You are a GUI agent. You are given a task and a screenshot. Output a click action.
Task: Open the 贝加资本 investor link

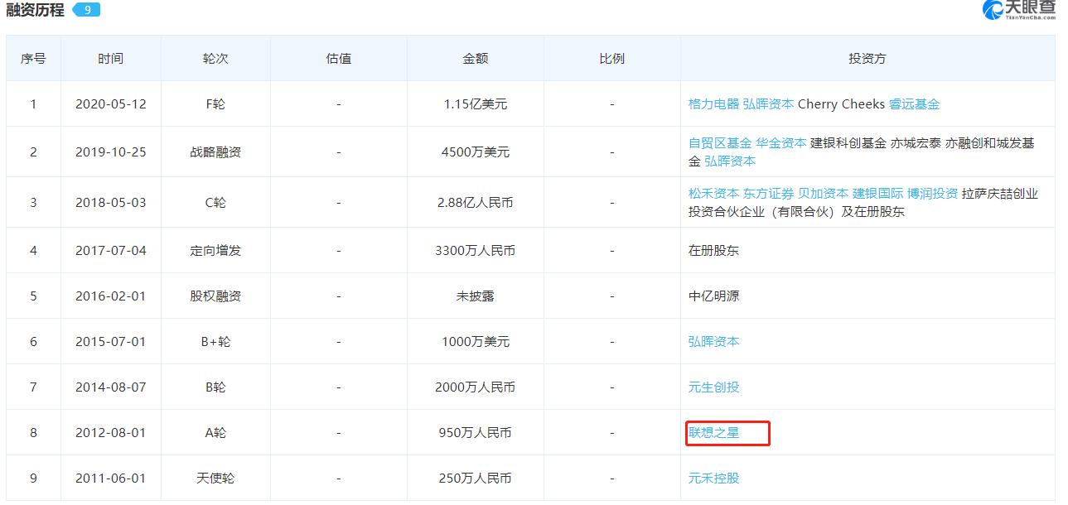click(823, 194)
